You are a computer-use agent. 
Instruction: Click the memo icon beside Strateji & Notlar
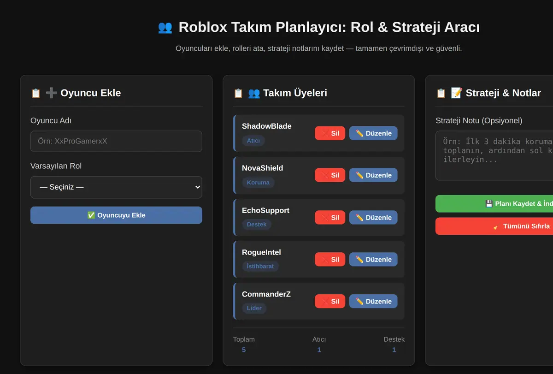[456, 93]
